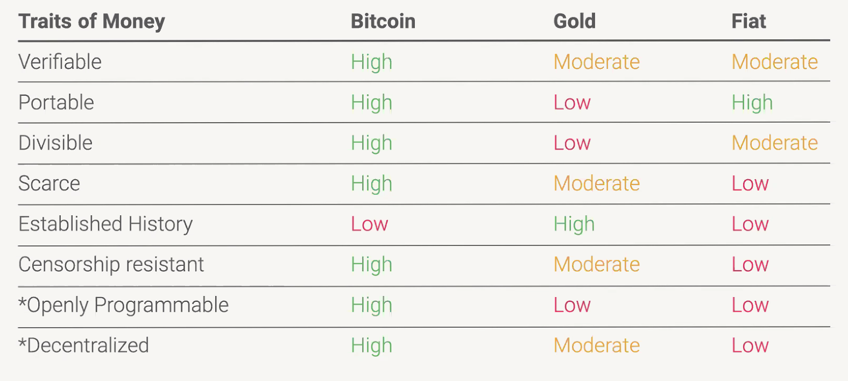Image resolution: width=848 pixels, height=381 pixels.
Task: Click the Fiat column header
Action: (x=748, y=22)
